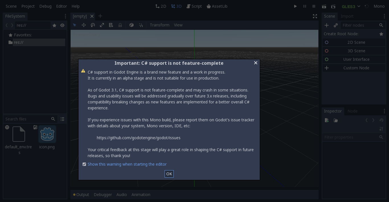Create a 3D Scene root node

(354, 51)
